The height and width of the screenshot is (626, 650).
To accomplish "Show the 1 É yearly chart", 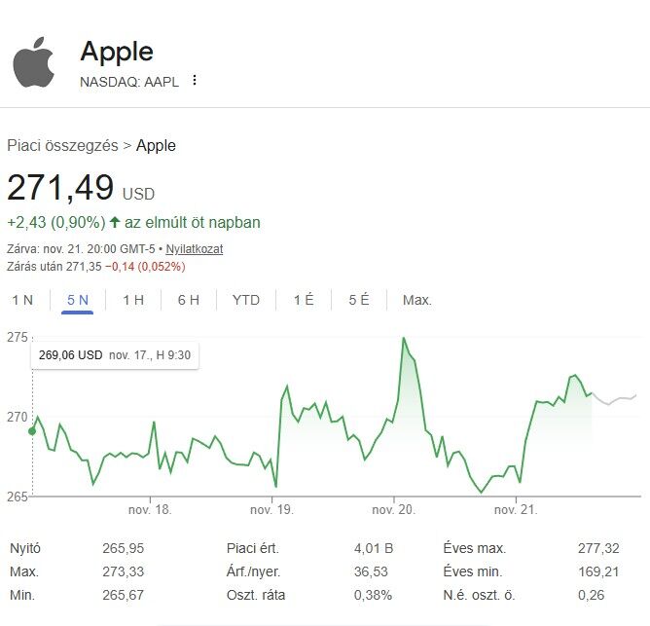I will pyautogui.click(x=304, y=300).
